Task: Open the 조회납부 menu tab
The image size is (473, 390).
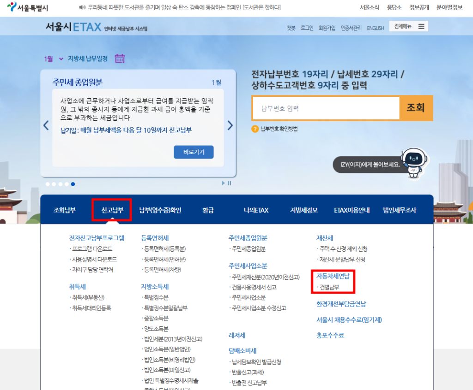Action: [64, 210]
